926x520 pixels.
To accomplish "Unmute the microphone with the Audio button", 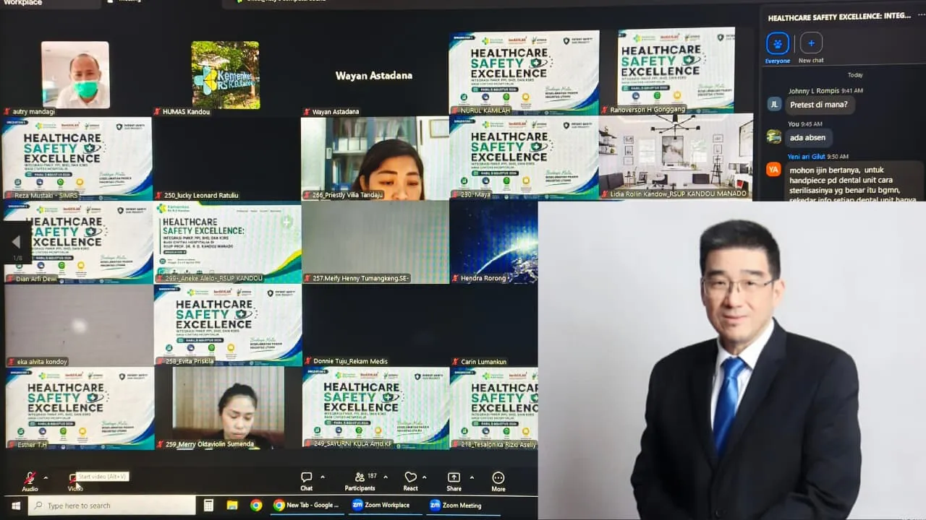I will point(30,481).
